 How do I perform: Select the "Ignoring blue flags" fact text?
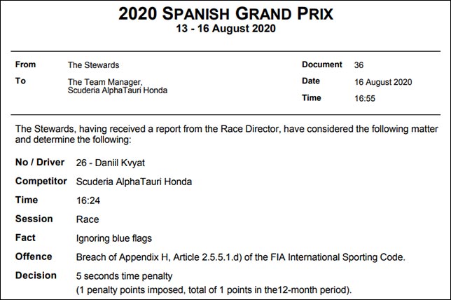pyautogui.click(x=113, y=238)
